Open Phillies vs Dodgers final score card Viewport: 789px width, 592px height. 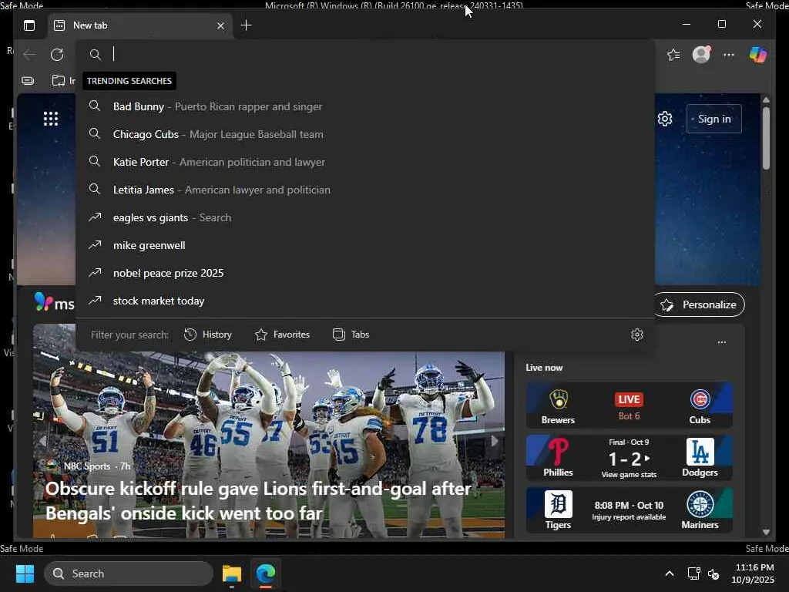point(629,458)
